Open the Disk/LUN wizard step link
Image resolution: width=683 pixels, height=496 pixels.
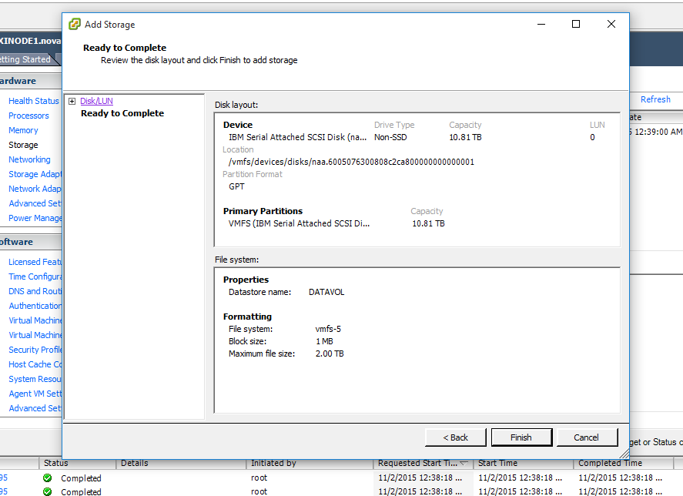pos(96,101)
